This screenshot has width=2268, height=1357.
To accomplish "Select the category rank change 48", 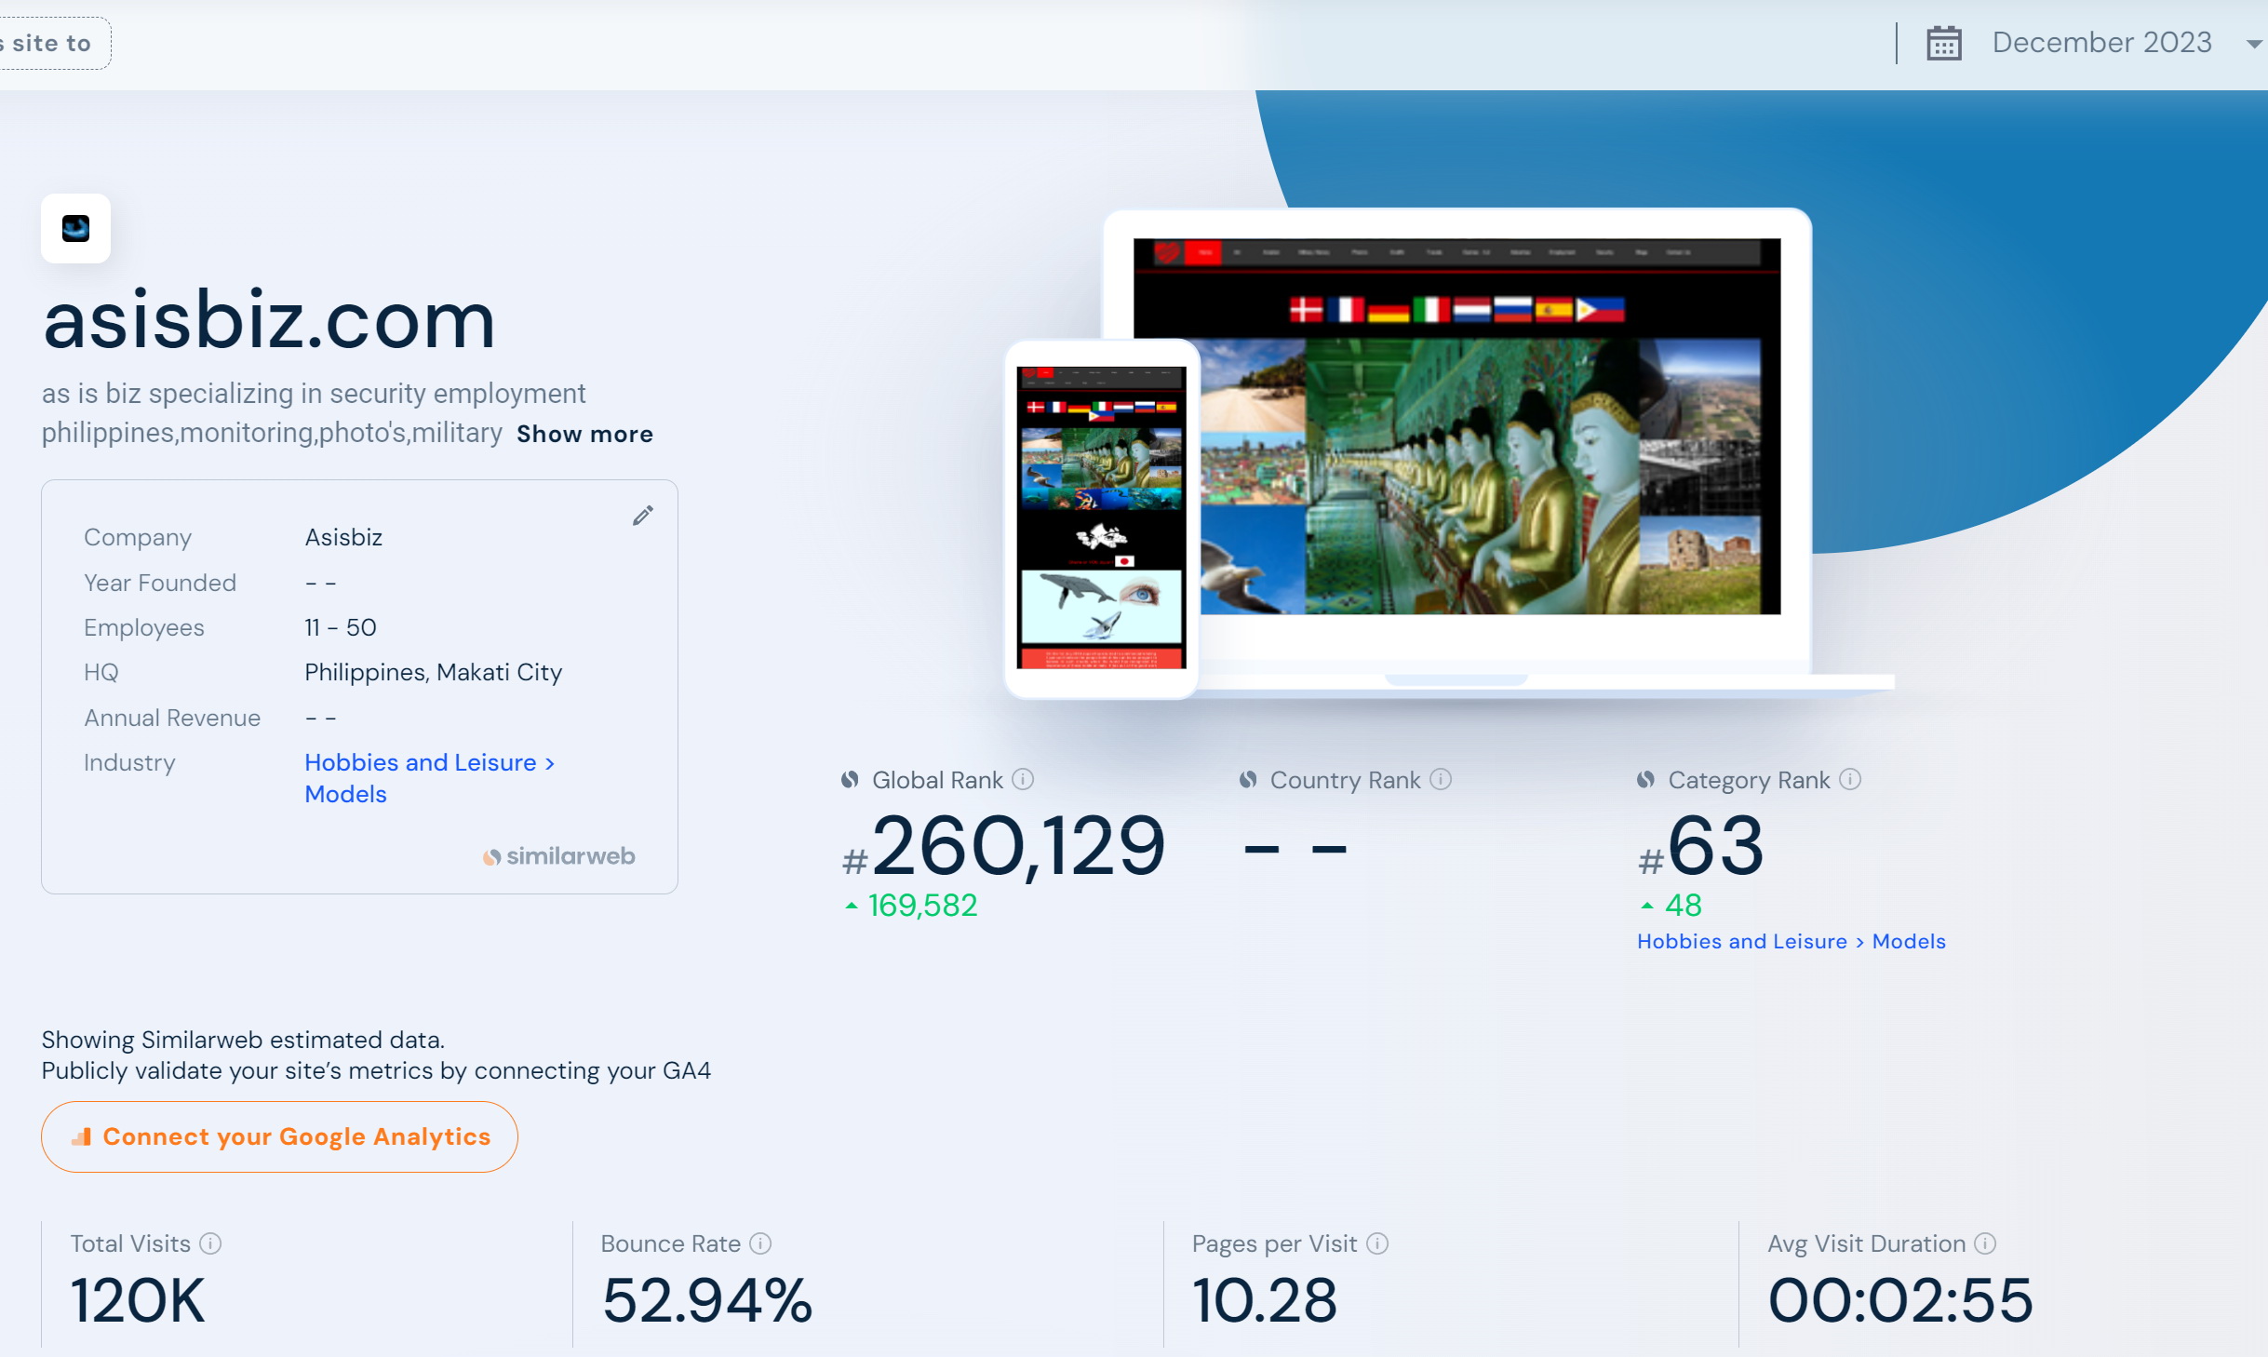I will click(1683, 905).
